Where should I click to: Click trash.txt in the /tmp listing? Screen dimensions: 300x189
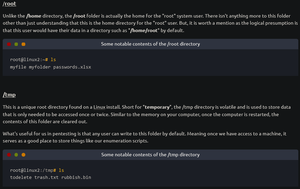[47, 178]
